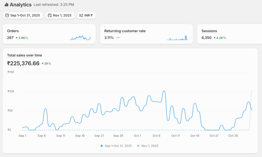
Task: Click the Total sales over time heading
Action: [x=25, y=55]
